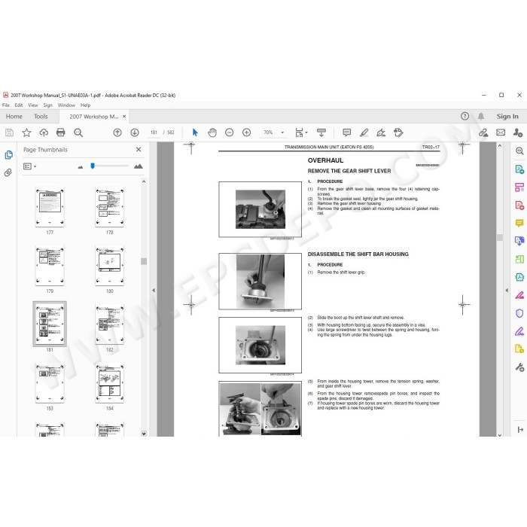Select the 2007 Workshop M... document tab
The image size is (527, 527).
pos(94,117)
